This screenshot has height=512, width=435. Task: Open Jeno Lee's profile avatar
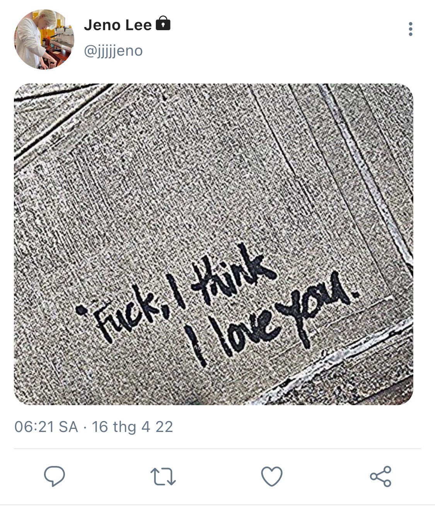44,39
